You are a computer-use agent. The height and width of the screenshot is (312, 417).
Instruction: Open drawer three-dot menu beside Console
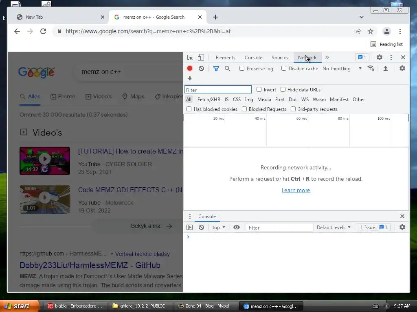click(x=190, y=216)
